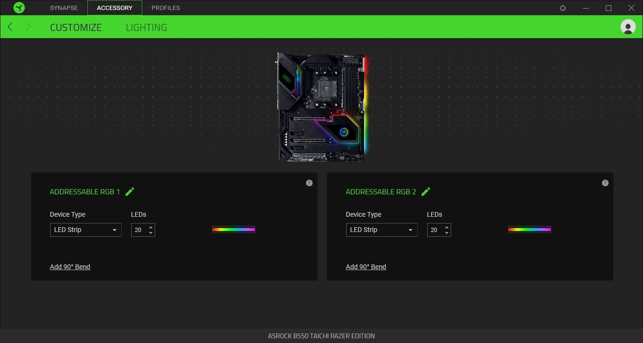
Task: Click the Addressable RGB 1 title
Action: point(85,192)
